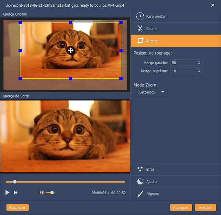Click the Faire pivoter rotate icon
221x215 pixels.
(140, 16)
